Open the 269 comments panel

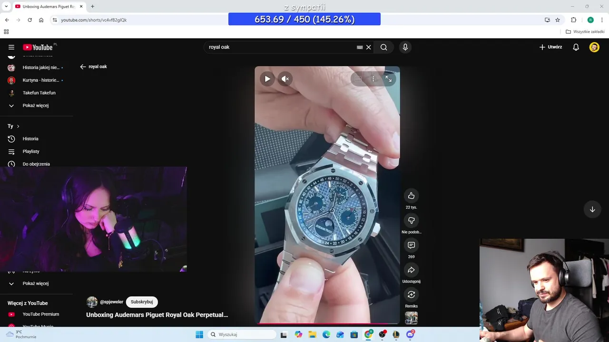(x=411, y=245)
